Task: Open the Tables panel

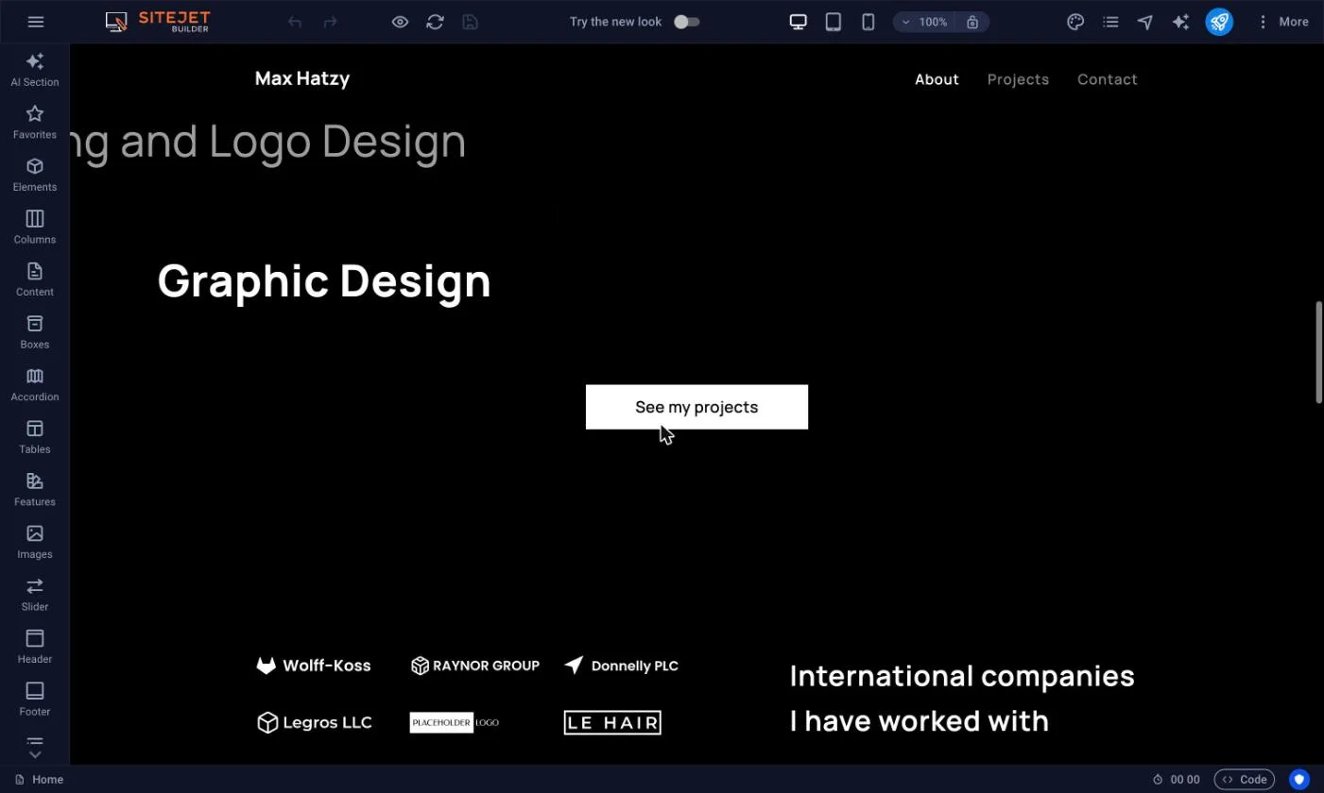Action: pos(35,437)
